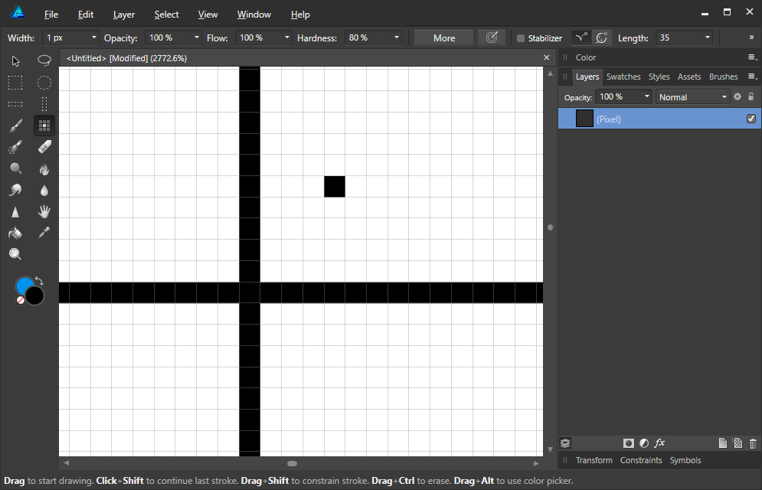The image size is (762, 490).
Task: Open the brush Width dropdown
Action: (95, 38)
